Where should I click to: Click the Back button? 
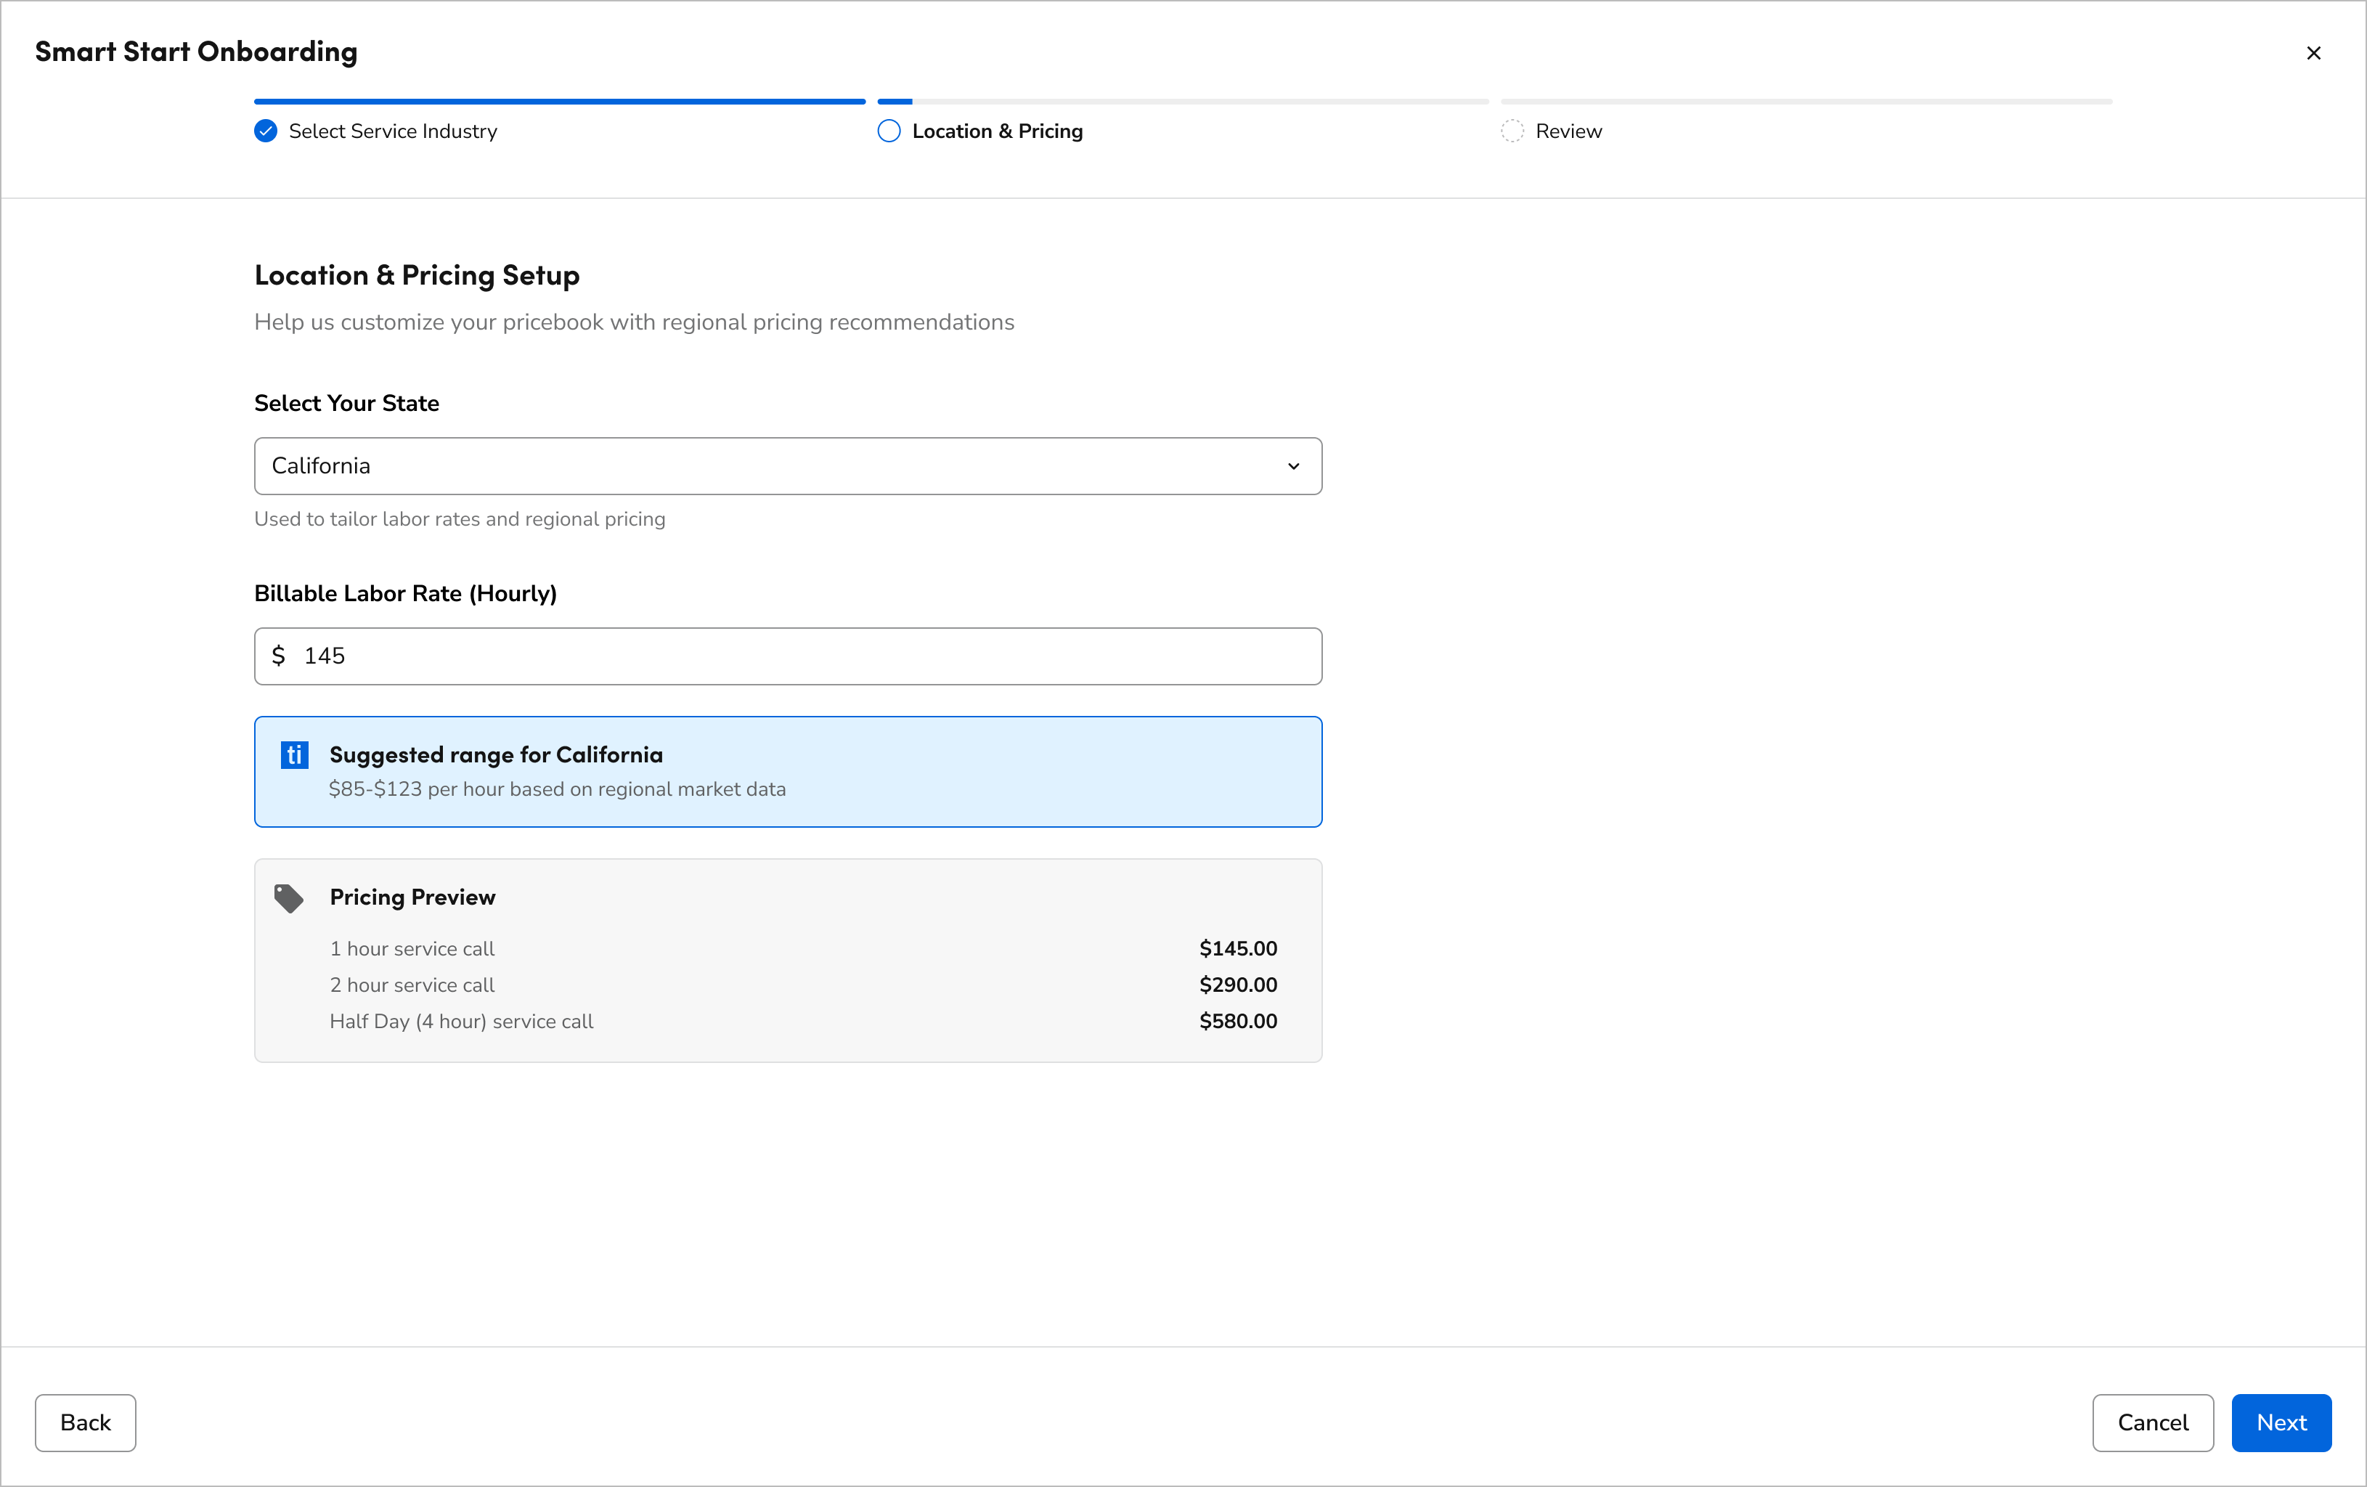tap(86, 1422)
